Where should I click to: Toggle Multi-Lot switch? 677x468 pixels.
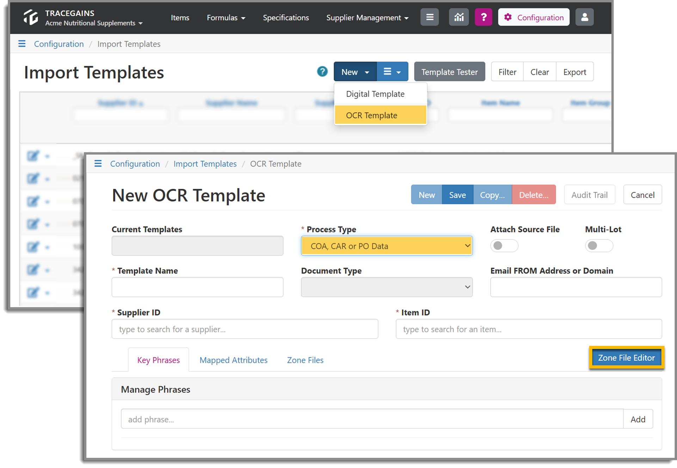(599, 246)
